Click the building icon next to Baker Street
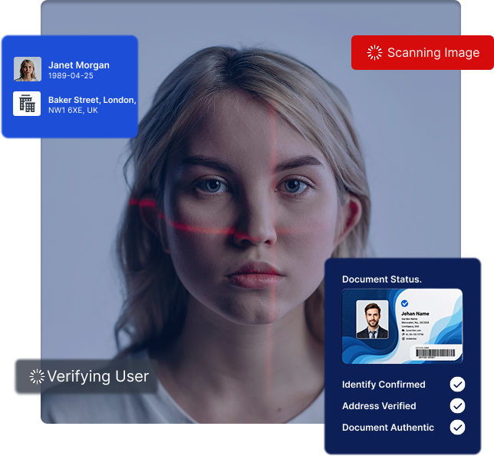Viewport: 494px width, 456px height. [x=27, y=104]
